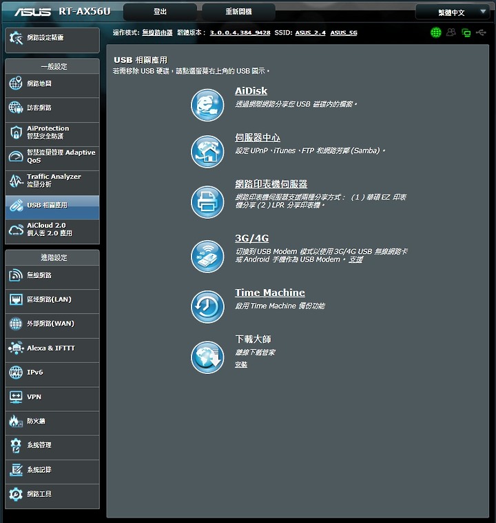Open the Adaptive QoS gauge icon
The image size is (496, 523).
point(16,156)
